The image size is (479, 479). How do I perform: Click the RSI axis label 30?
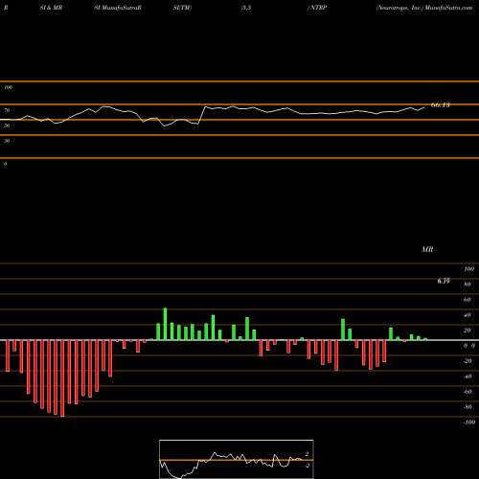point(7,141)
